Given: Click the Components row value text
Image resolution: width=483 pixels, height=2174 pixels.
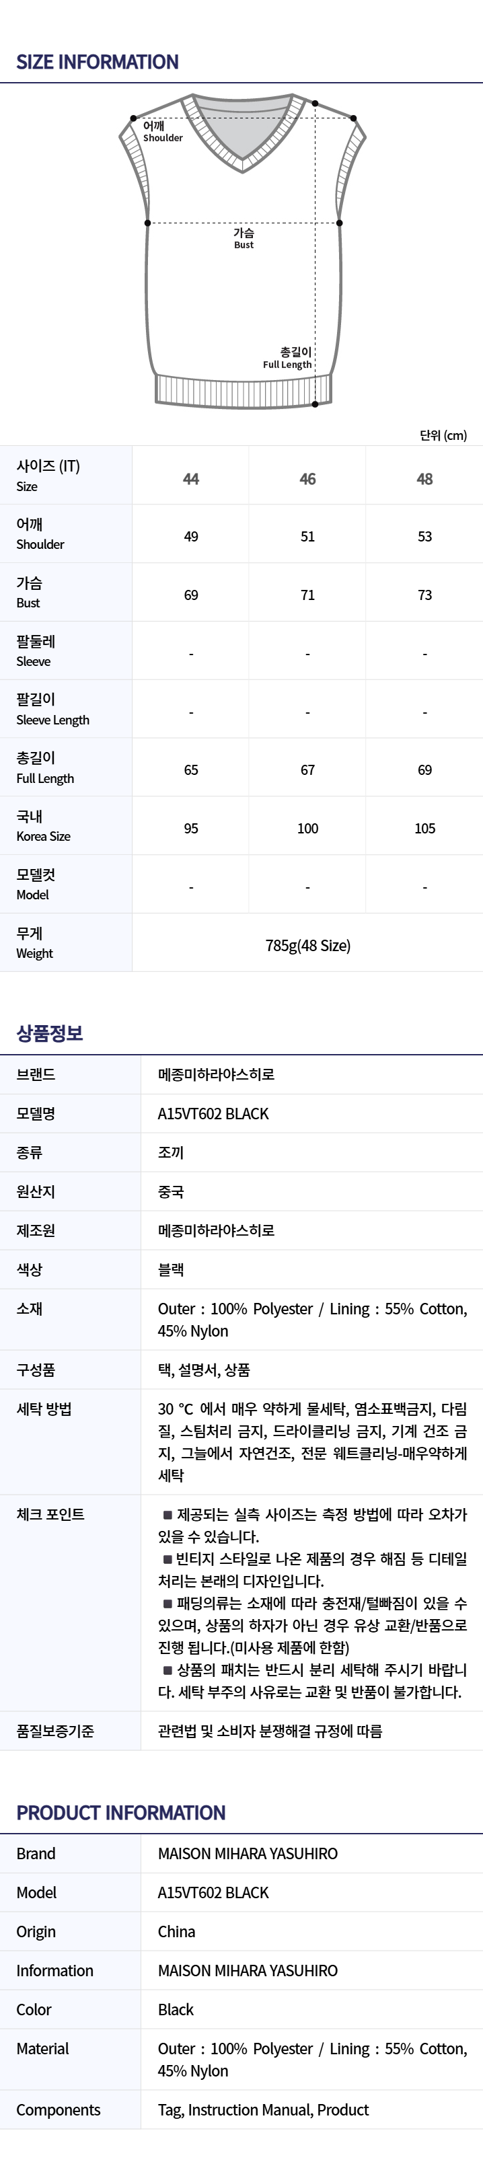Looking at the screenshot, I should click(264, 2110).
